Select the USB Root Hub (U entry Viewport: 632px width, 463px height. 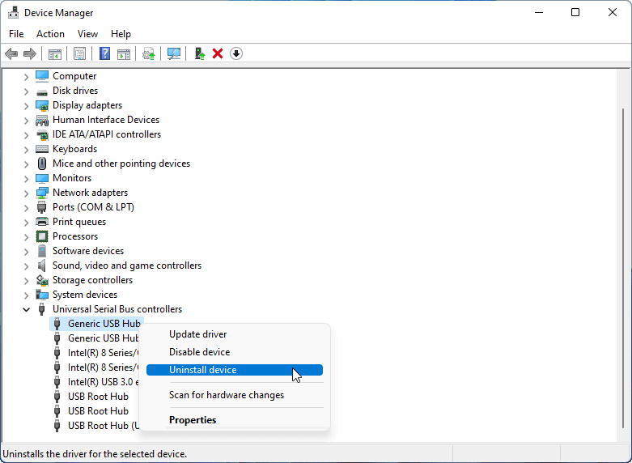[104, 426]
